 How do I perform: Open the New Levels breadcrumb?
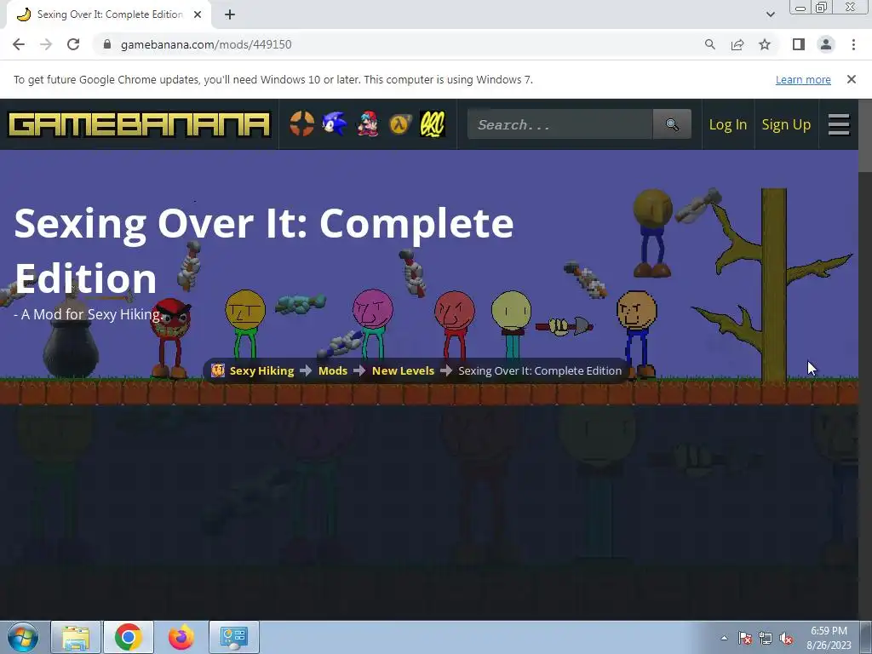pos(403,371)
